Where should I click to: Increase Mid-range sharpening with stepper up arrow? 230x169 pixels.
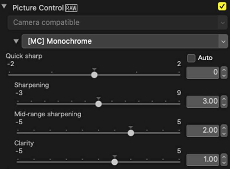click(224, 127)
